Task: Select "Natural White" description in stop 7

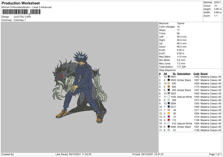Action: coord(184,97)
